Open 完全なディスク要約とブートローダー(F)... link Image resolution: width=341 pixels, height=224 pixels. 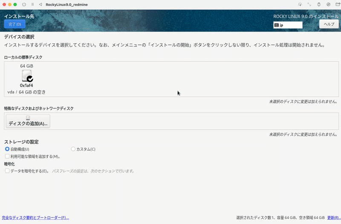[35, 218]
